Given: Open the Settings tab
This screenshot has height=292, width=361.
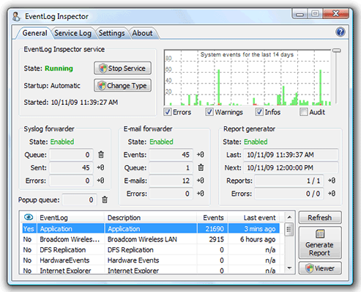Looking at the screenshot, I should click(111, 33).
